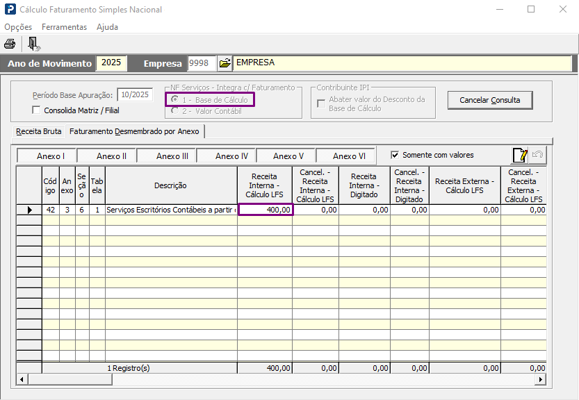This screenshot has width=579, height=400.
Task: Toggle Consolida Matriz / Filial checkbox
Action: (x=37, y=110)
